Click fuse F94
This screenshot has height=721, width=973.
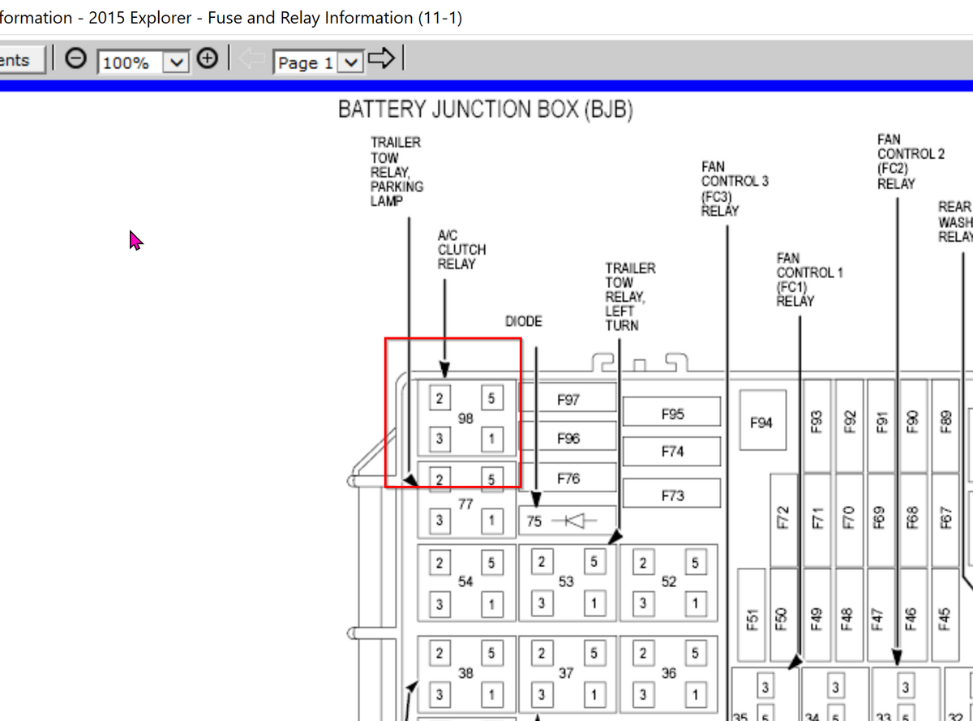pos(761,422)
